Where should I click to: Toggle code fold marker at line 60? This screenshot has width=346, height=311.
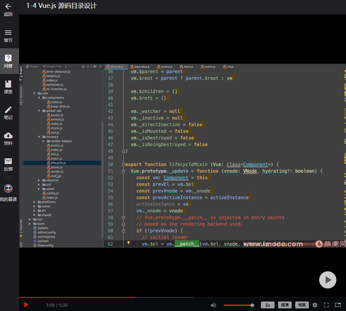pos(124,231)
